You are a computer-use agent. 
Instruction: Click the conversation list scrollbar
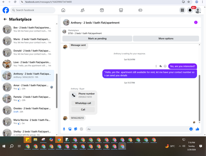[57, 91]
